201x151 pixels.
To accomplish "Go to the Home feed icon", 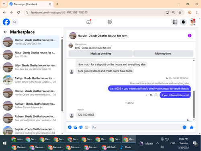I will [88, 22].
